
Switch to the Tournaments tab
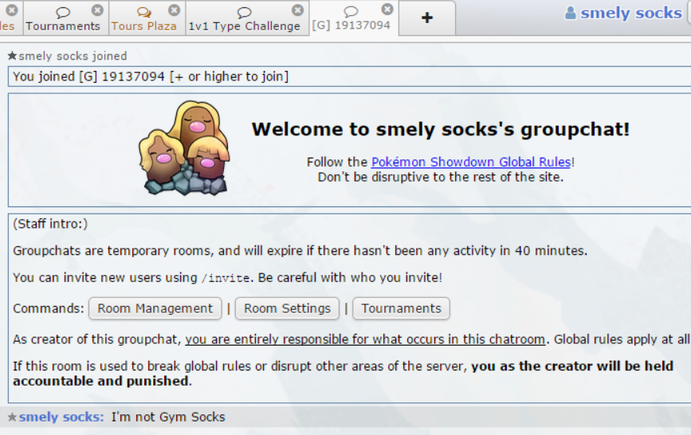coord(63,18)
